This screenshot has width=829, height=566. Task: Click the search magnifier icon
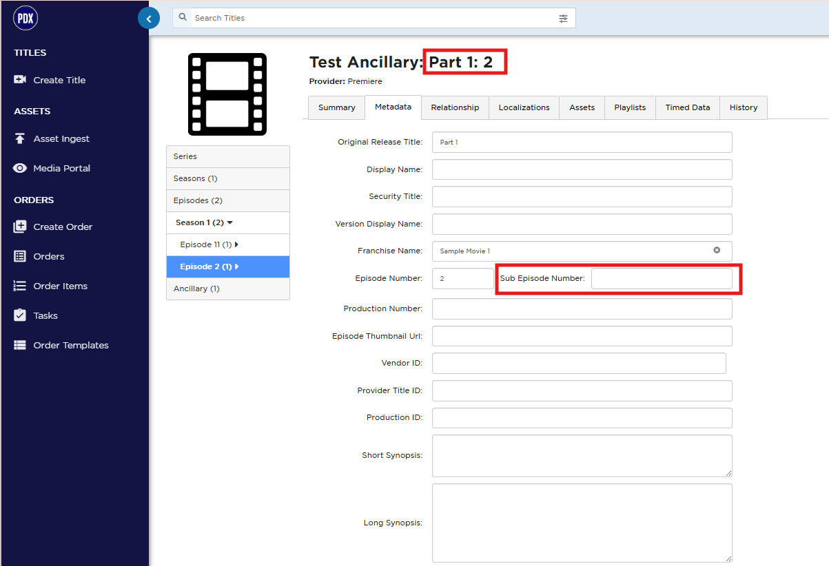183,18
